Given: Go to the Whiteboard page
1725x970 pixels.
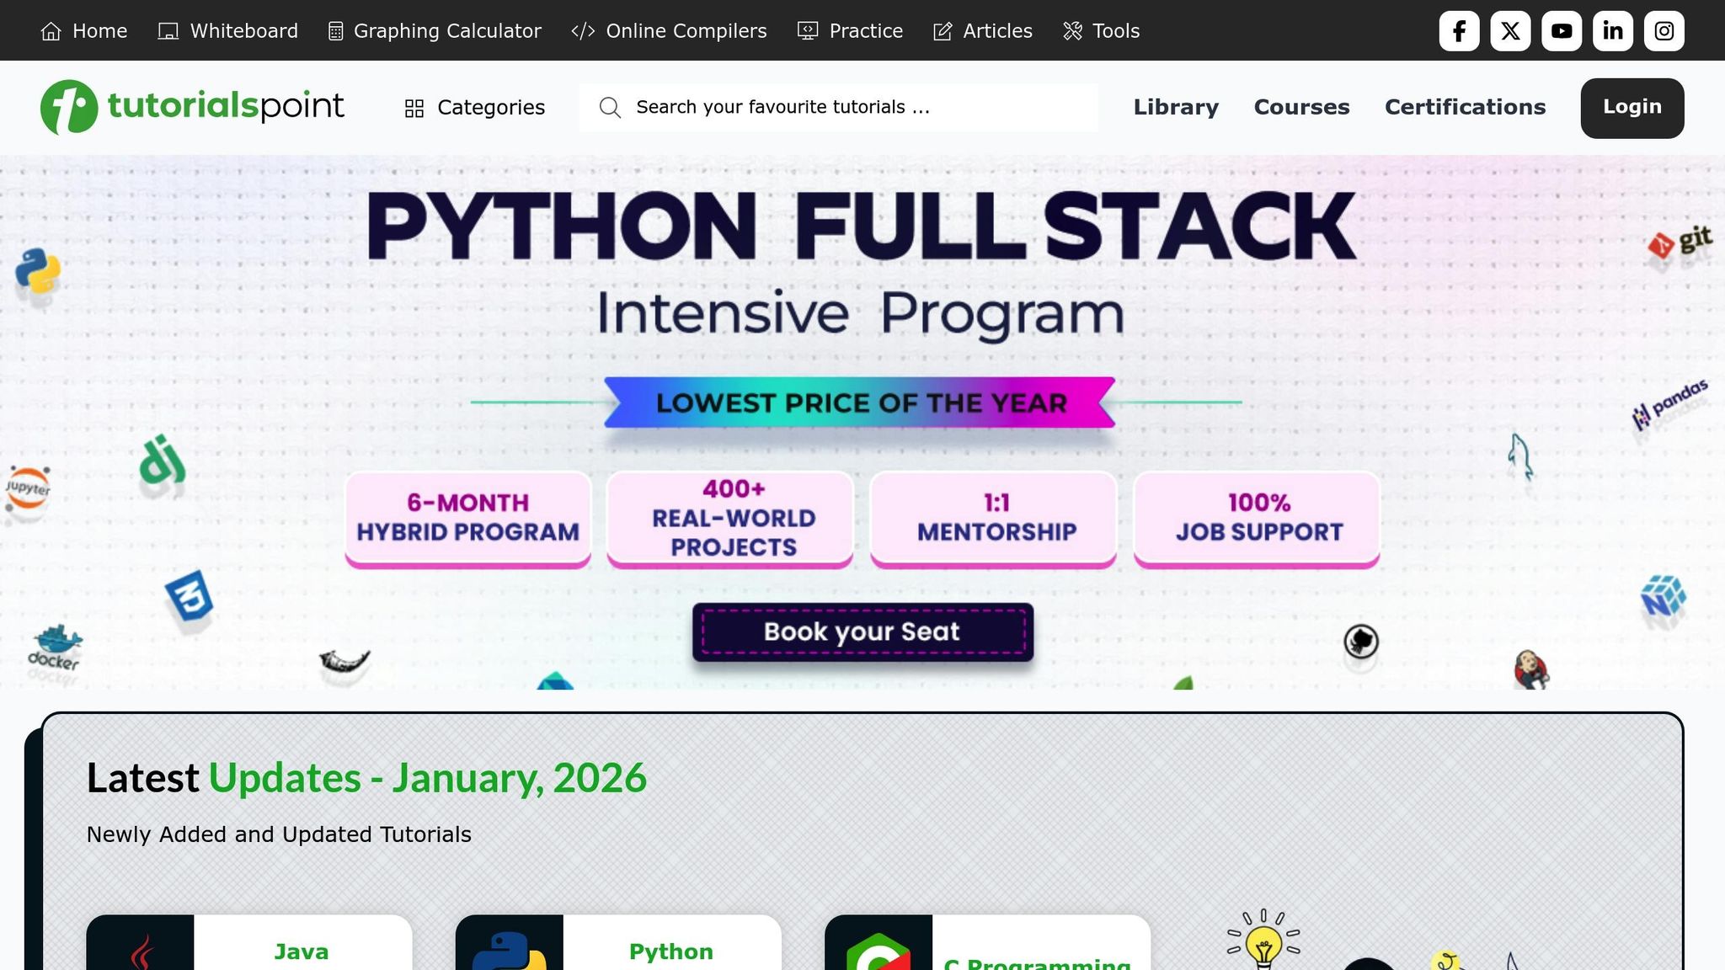Looking at the screenshot, I should click(228, 31).
